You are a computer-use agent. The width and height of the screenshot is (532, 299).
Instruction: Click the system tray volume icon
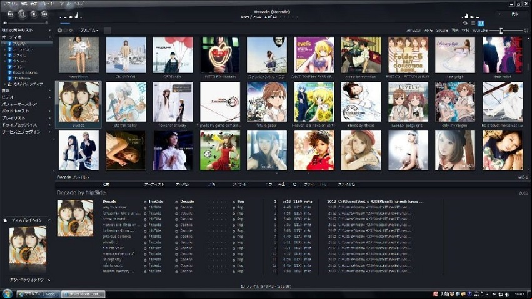tap(507, 294)
